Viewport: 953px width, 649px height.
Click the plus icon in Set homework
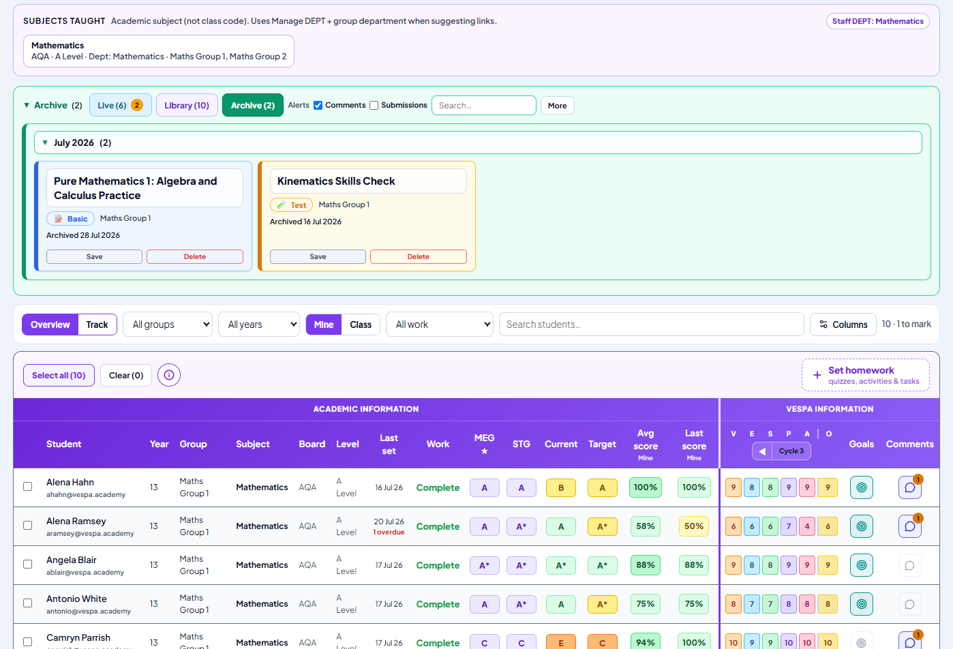[x=817, y=375]
